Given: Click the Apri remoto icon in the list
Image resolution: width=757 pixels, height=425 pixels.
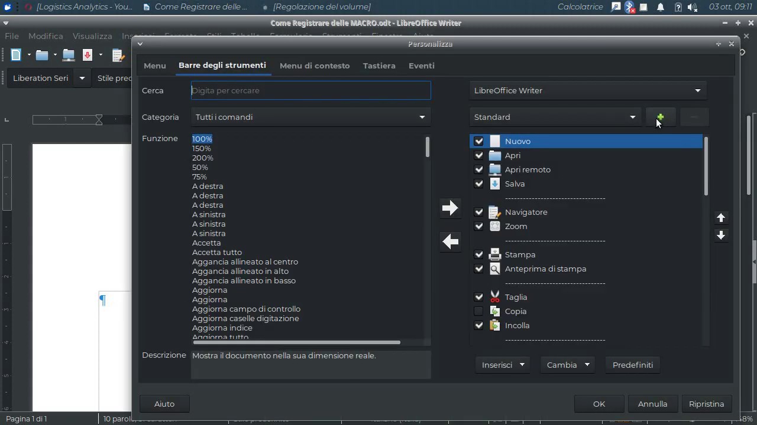Looking at the screenshot, I should (495, 169).
